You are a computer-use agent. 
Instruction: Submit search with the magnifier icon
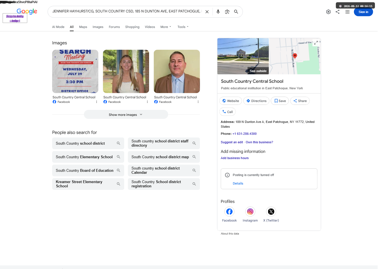236,12
